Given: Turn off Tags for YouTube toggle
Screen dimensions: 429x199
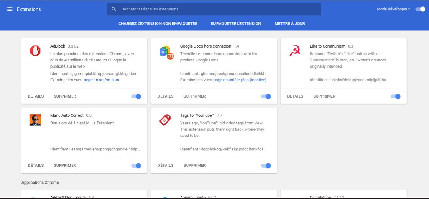Looking at the screenshot, I should click(x=266, y=165).
